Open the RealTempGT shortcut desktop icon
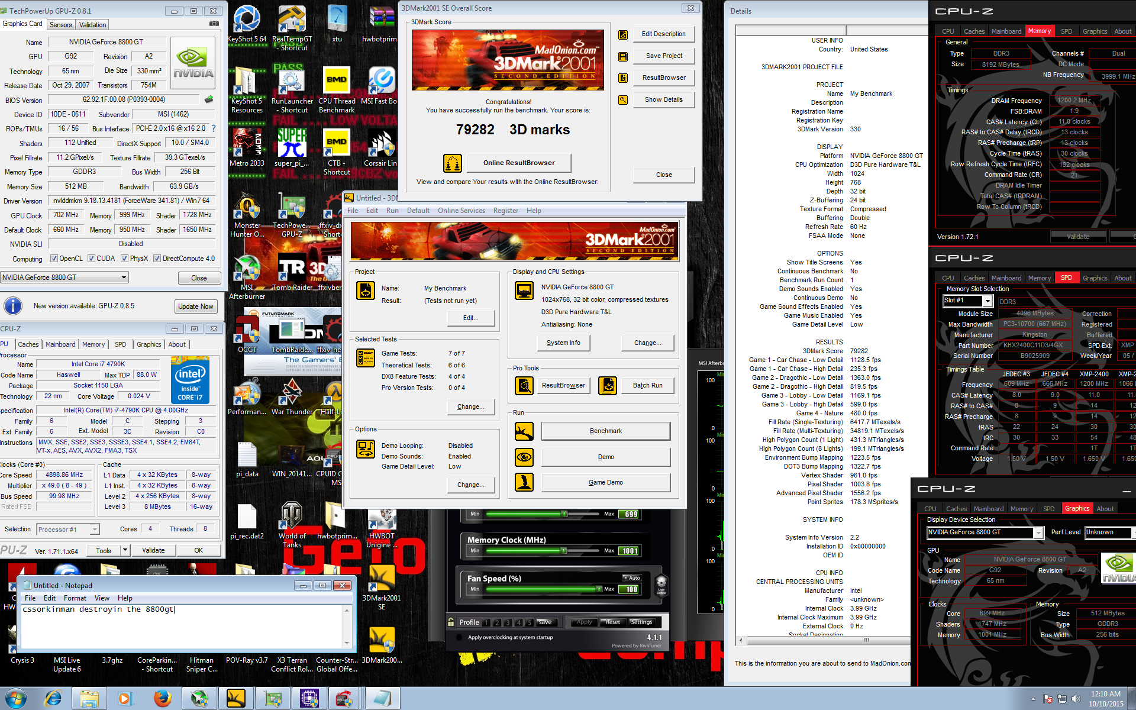The image size is (1136, 710). click(x=292, y=28)
